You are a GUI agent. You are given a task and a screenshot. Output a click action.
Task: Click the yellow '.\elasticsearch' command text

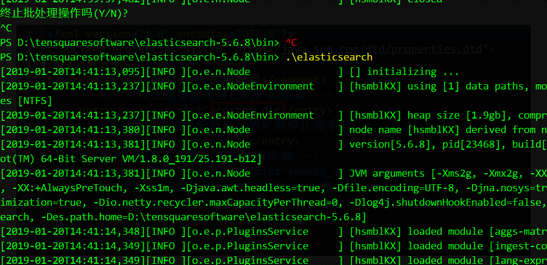click(x=329, y=57)
